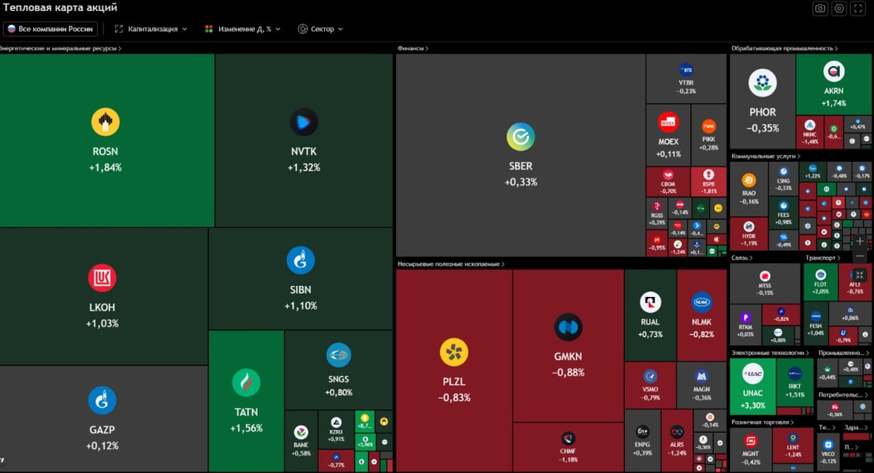
Task: Open the LENT stock tile
Action: (793, 444)
